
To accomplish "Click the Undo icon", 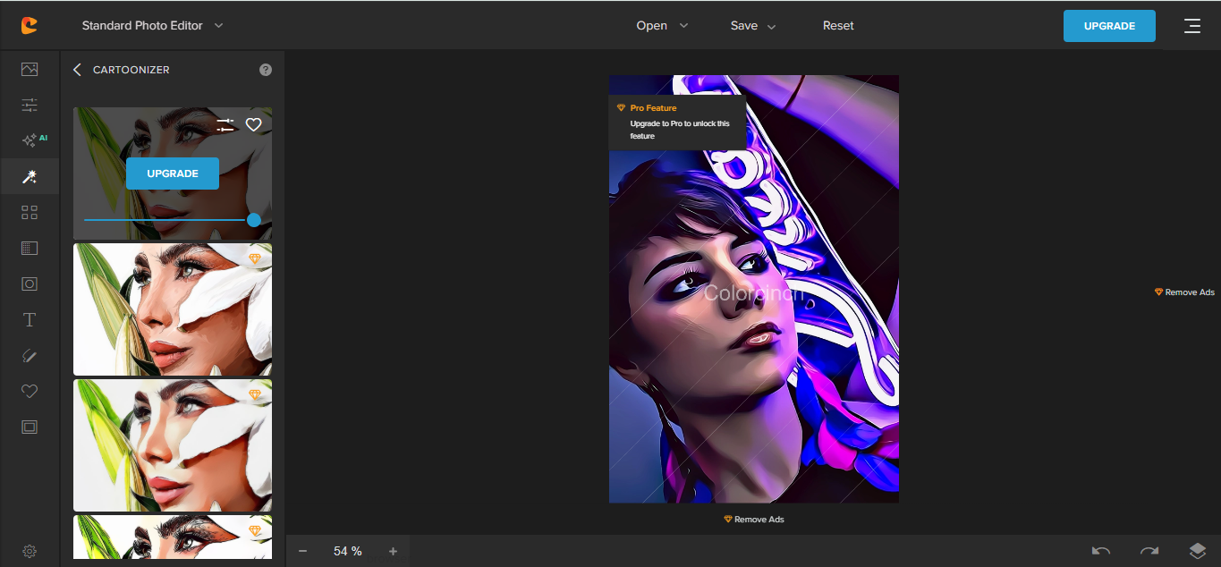I will pyautogui.click(x=1100, y=552).
